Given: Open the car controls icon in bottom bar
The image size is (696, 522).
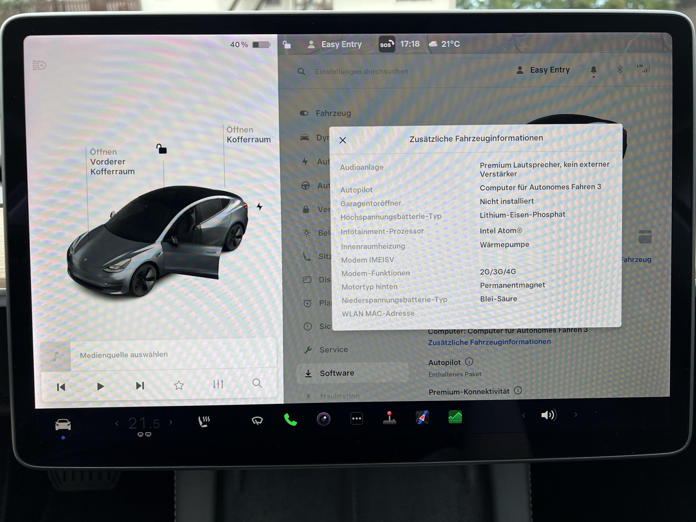Looking at the screenshot, I should pos(63,424).
